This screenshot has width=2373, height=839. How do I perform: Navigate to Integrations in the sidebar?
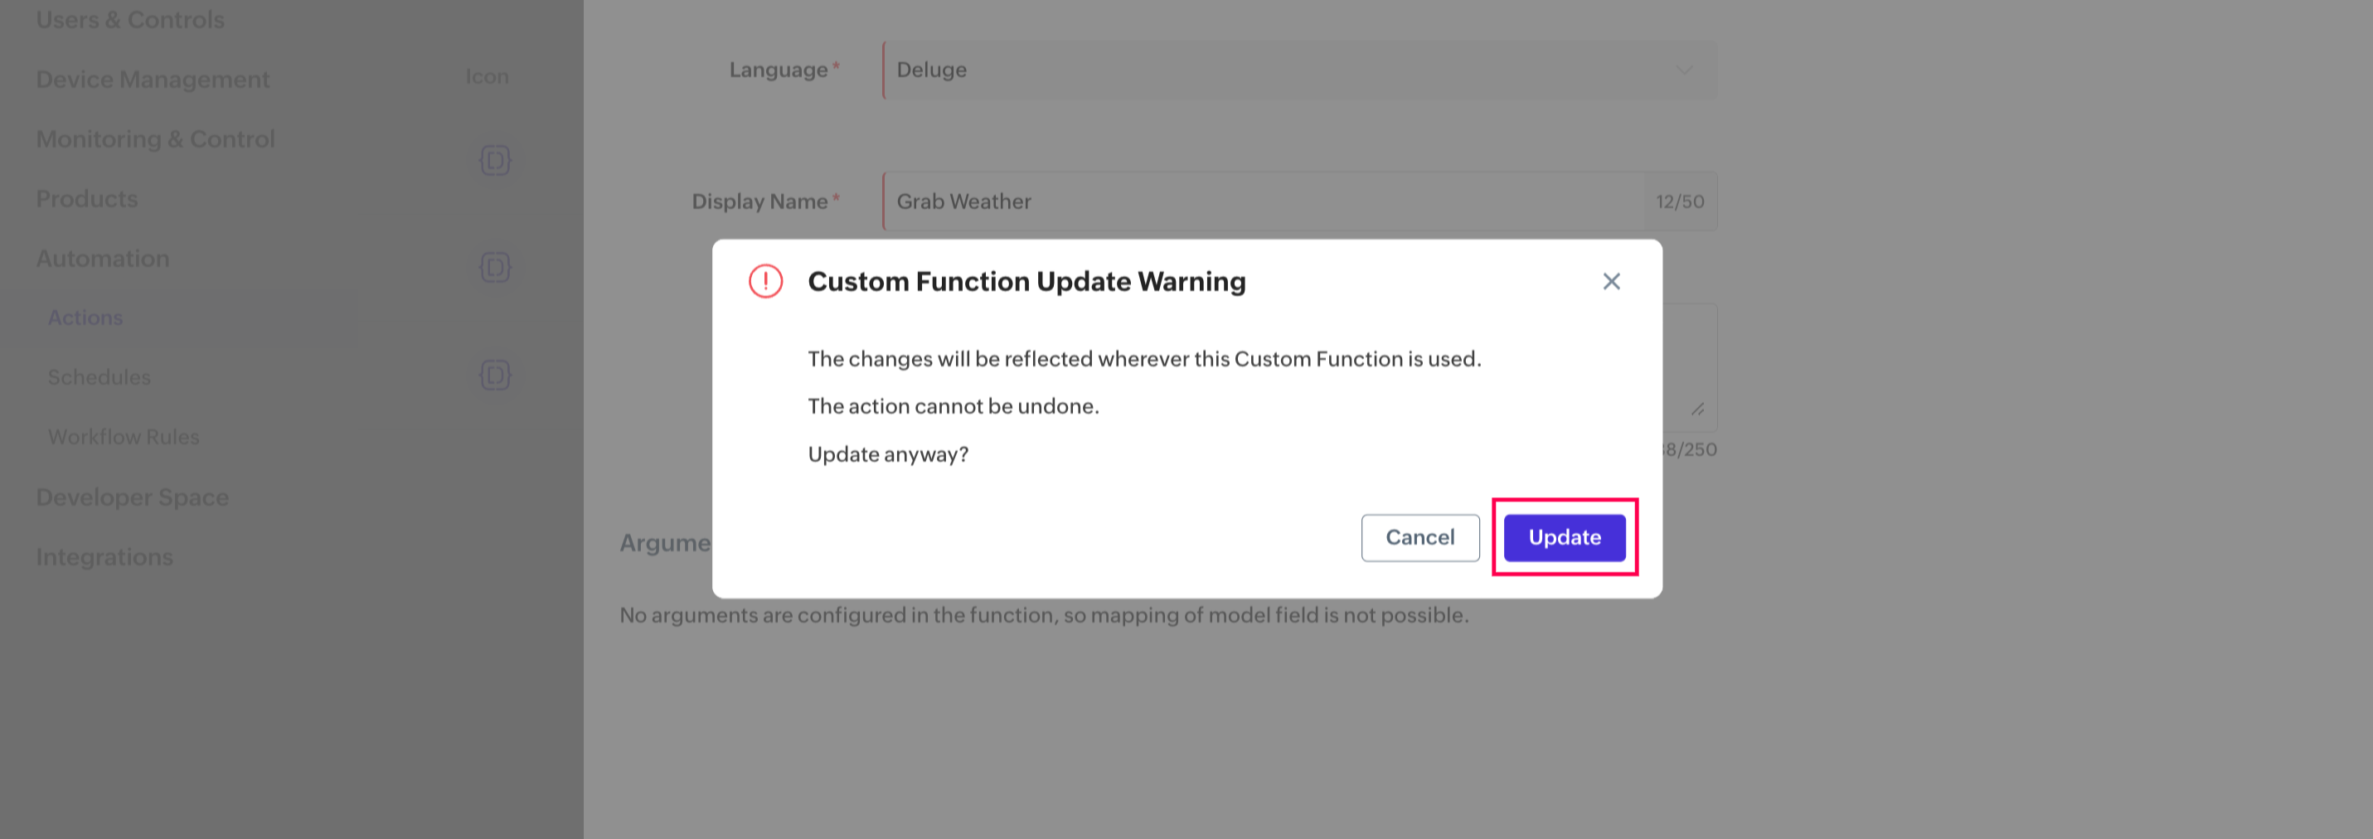(104, 557)
